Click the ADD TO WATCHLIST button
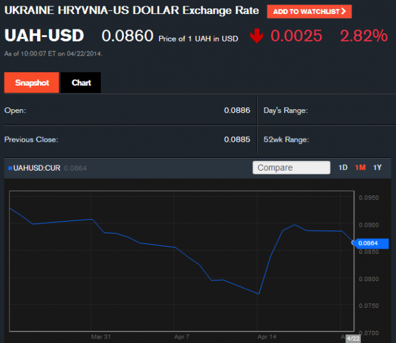Image resolution: width=396 pixels, height=343 pixels. [309, 11]
